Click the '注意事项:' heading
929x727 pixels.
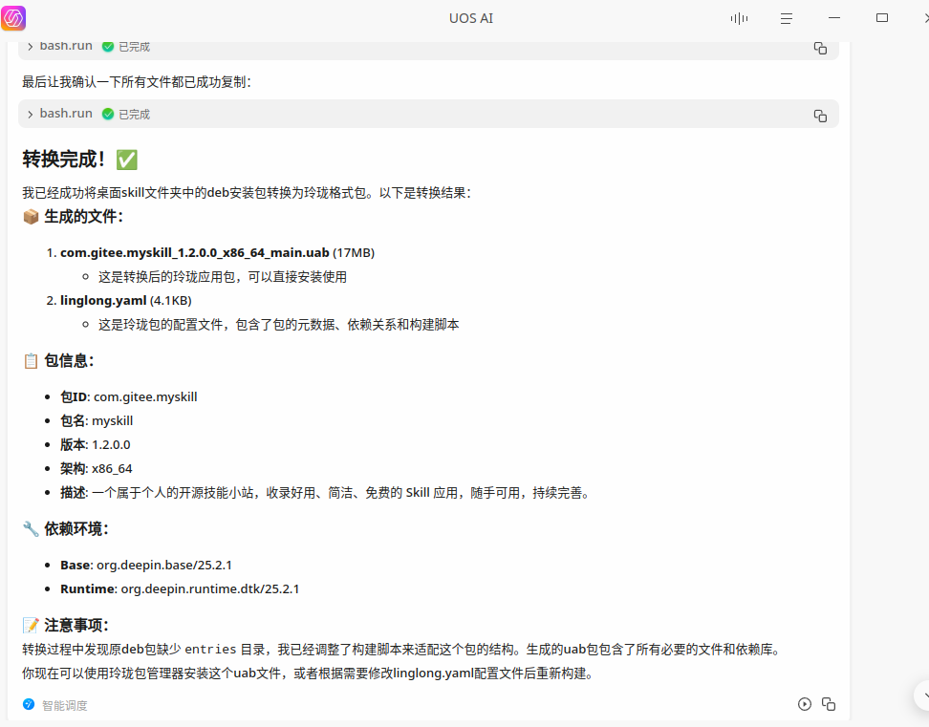[76, 625]
